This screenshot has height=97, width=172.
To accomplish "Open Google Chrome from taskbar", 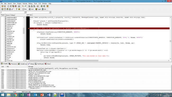I will (15, 95).
